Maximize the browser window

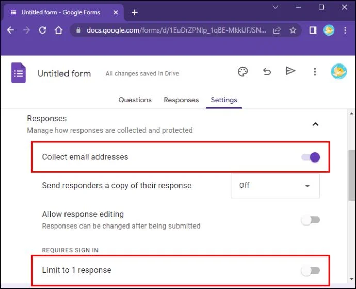coord(321,7)
